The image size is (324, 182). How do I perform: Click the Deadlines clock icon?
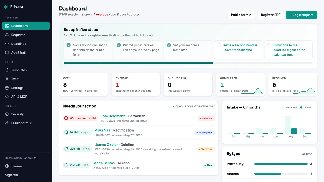[x=7, y=44]
